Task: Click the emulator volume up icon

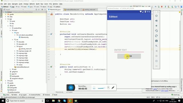Action: click(156, 21)
